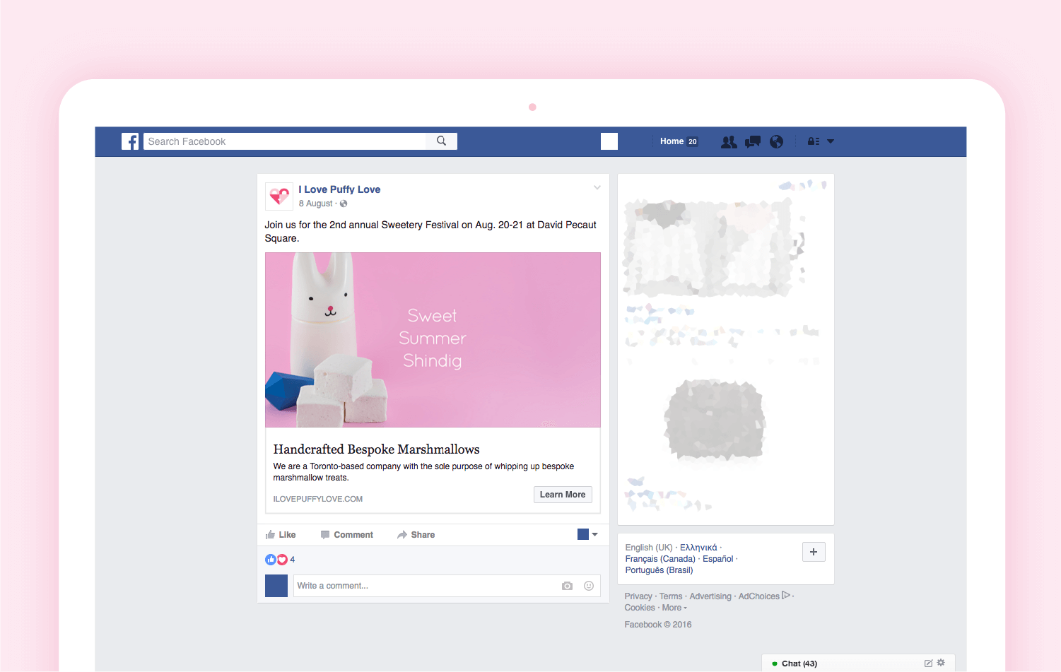1061x672 pixels.
Task: Open I Love Puffy Love page
Action: pos(339,189)
